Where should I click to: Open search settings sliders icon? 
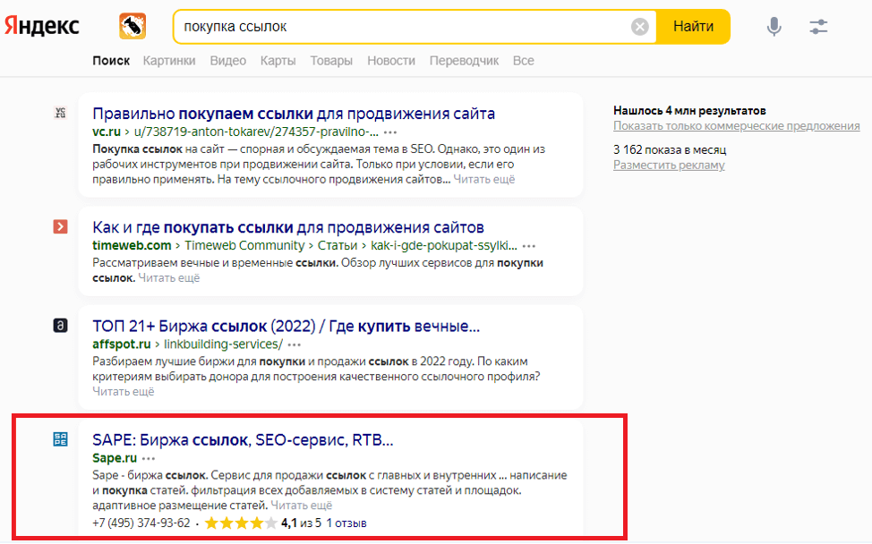coord(818,26)
